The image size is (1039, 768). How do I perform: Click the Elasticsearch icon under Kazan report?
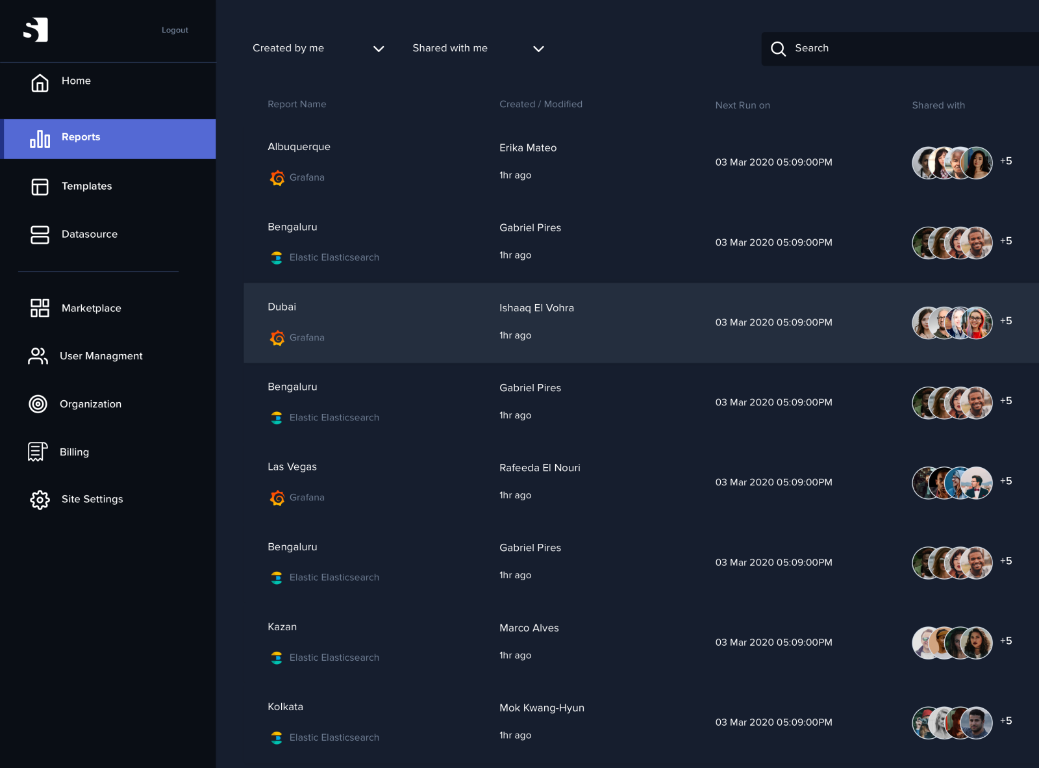277,658
